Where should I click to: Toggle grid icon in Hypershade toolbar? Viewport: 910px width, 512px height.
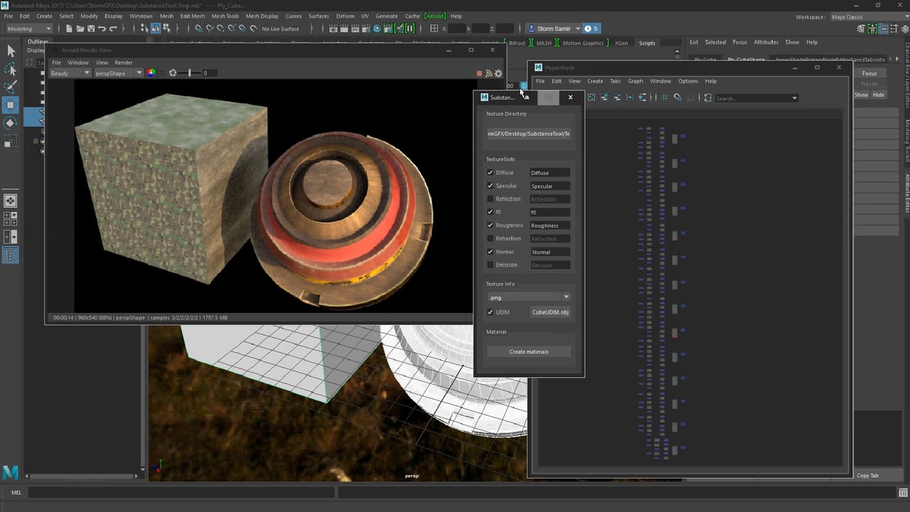pyautogui.click(x=665, y=97)
